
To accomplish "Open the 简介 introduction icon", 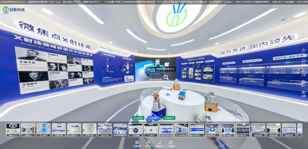I will [x=304, y=82].
